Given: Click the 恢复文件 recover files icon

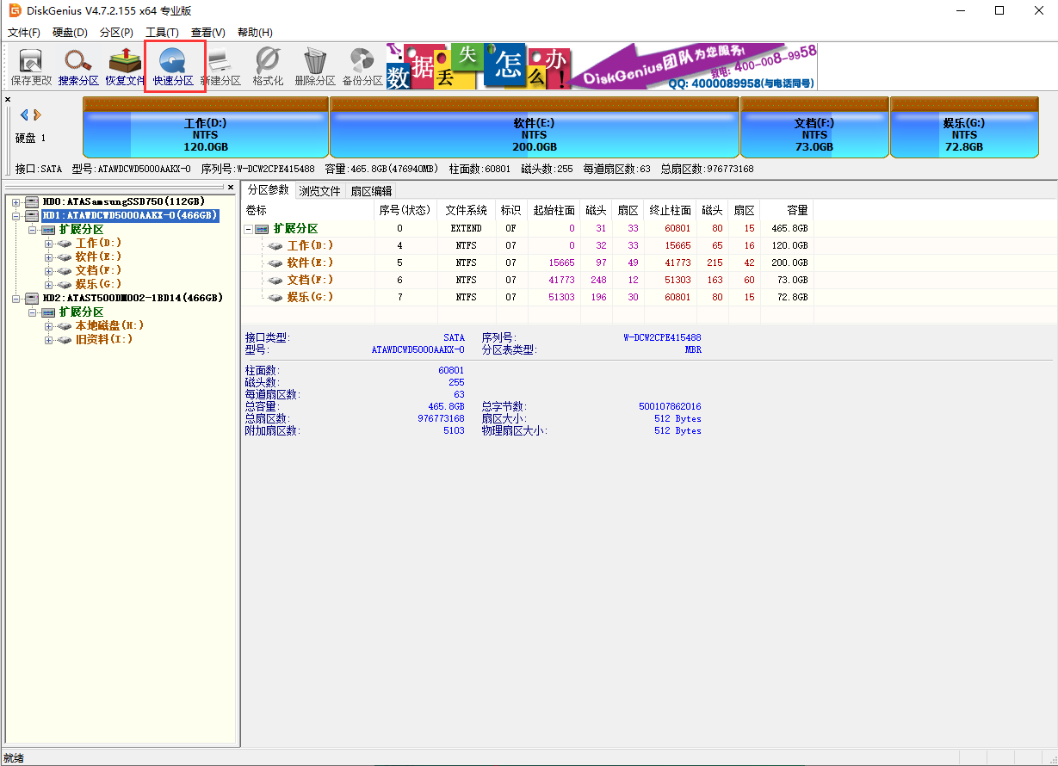Looking at the screenshot, I should tap(125, 66).
